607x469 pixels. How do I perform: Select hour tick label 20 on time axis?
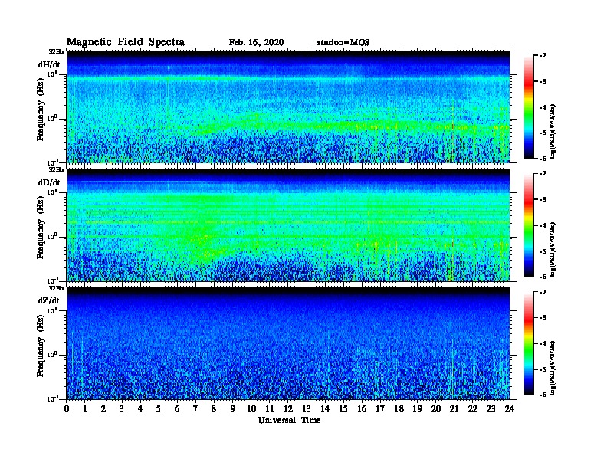click(436, 408)
